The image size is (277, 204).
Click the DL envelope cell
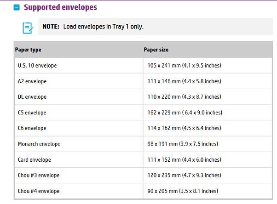point(79,97)
